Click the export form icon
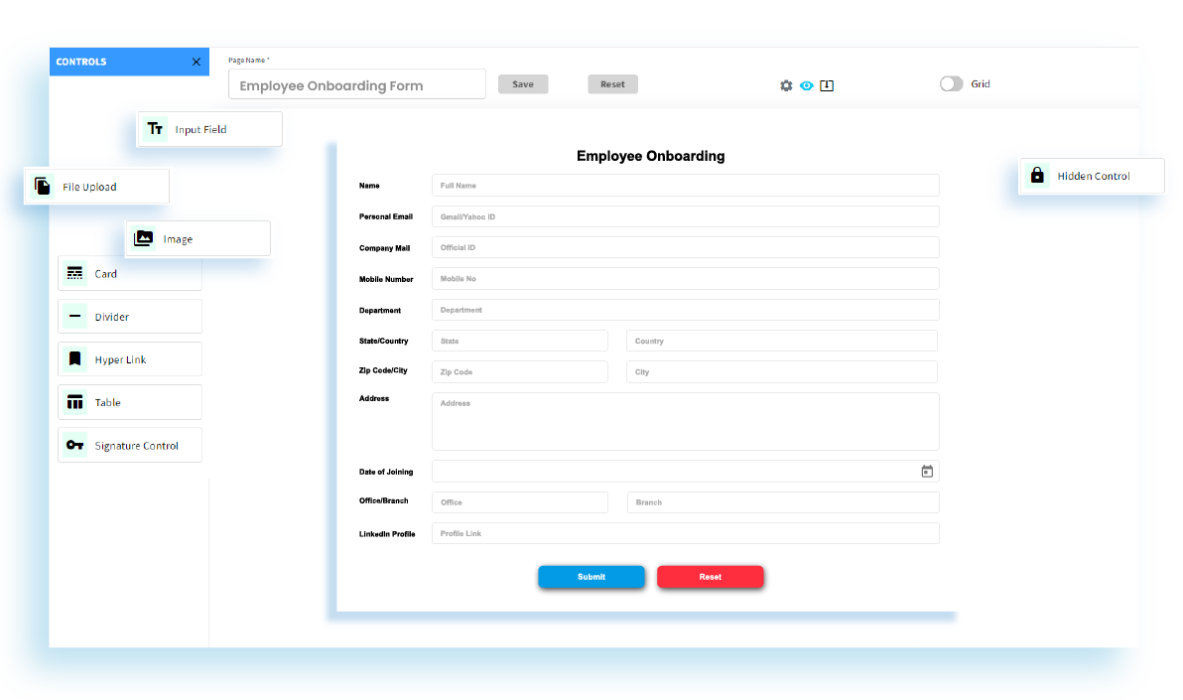 (x=827, y=85)
